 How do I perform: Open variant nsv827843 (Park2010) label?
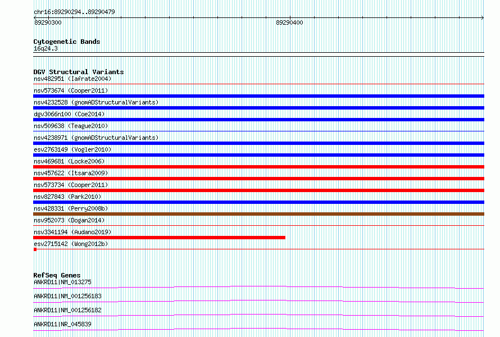pos(67,197)
